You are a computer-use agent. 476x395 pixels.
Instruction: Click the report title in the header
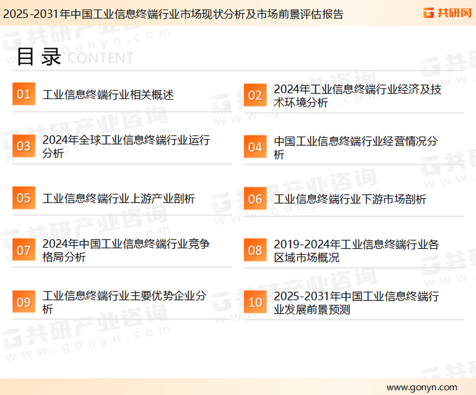point(173,14)
